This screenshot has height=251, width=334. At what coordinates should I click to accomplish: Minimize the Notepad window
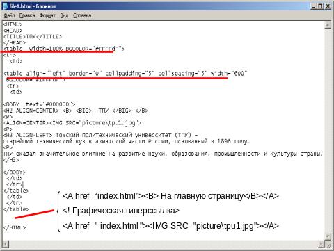coord(314,6)
